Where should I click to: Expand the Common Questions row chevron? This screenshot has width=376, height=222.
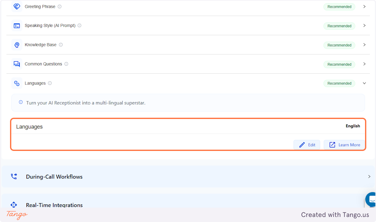tap(364, 64)
